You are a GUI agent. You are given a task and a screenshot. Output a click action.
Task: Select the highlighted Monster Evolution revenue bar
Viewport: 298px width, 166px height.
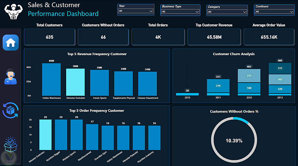[75, 82]
